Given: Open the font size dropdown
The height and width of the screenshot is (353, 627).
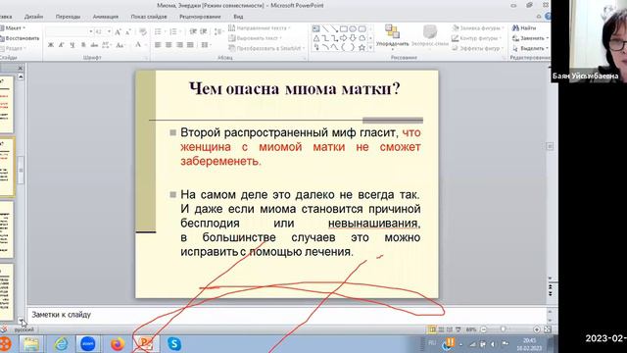Looking at the screenshot, I should tap(109, 31).
